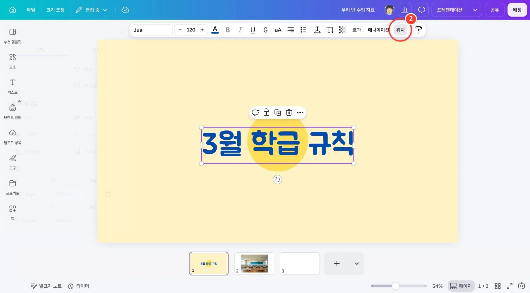Select the copy style paint roller
The height and width of the screenshot is (293, 530).
coord(418,30)
